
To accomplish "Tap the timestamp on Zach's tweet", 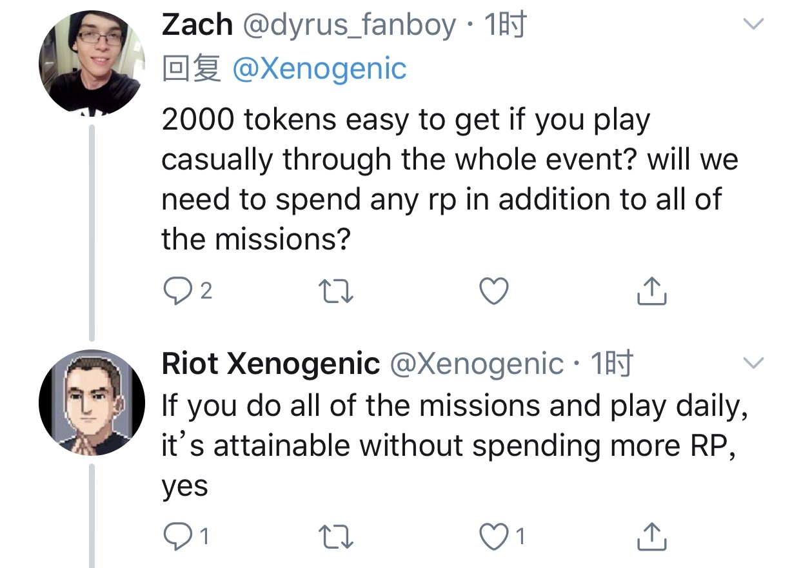I will [x=505, y=25].
